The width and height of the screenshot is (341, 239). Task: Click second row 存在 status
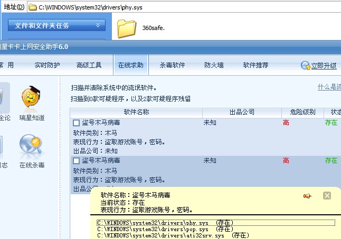331,161
